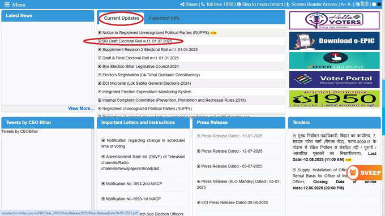Screen dimensions: 385x216
Task: Click the Toll-free 1950 phone icon
Action: pos(203,5)
